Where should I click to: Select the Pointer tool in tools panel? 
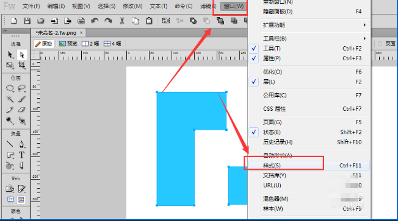(10, 55)
